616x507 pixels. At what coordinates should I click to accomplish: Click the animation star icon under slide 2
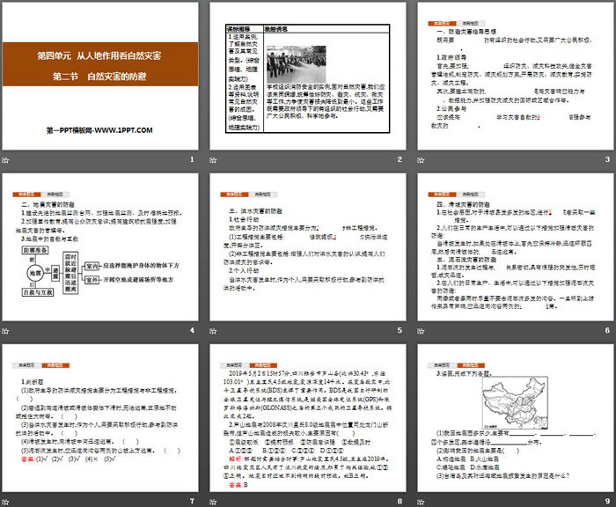213,160
